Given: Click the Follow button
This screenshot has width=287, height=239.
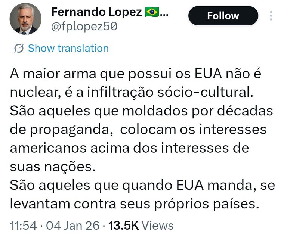Looking at the screenshot, I should point(223,16).
